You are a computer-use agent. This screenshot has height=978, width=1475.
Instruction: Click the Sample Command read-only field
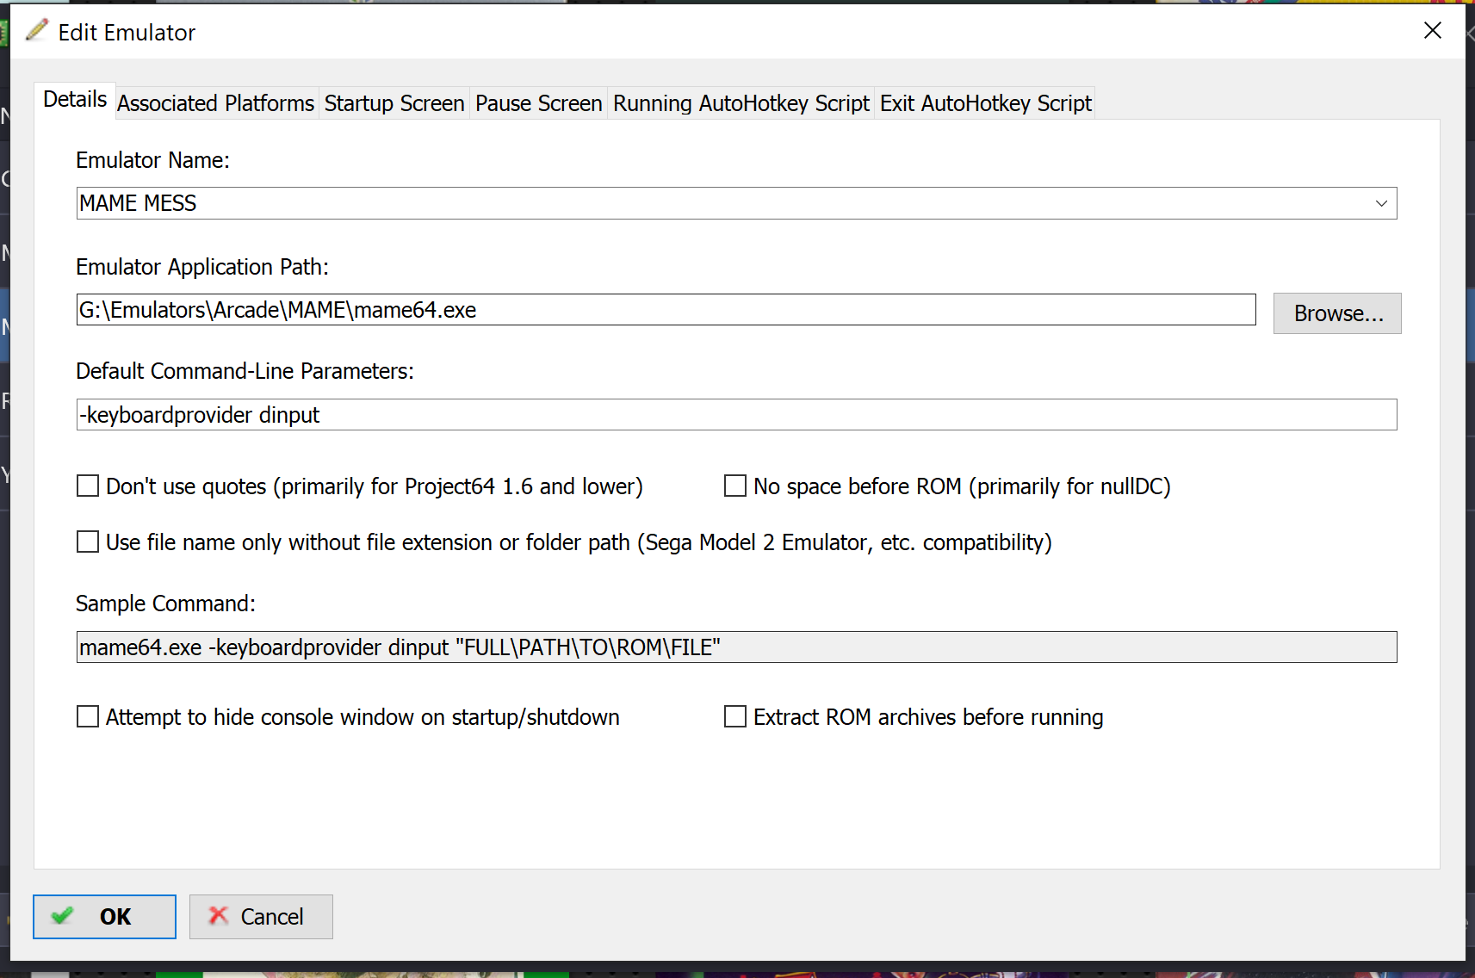[736, 647]
